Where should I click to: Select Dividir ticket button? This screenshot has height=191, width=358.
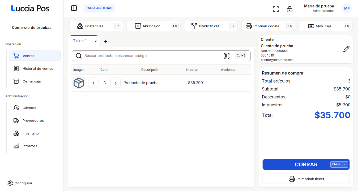pyautogui.click(x=211, y=26)
